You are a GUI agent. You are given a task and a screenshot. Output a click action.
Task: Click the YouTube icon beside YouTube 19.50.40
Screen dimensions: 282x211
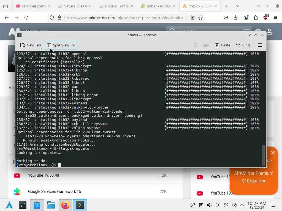17,176
